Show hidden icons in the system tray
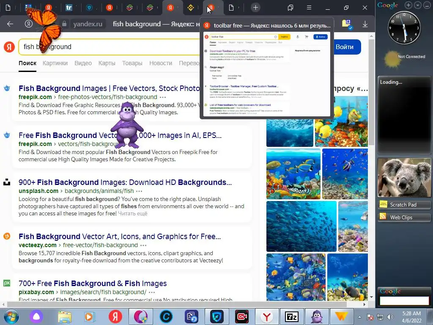Viewport: 433px width, 325px height. tap(359, 317)
